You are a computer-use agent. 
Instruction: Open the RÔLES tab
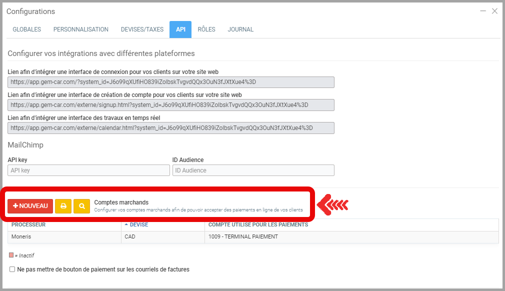206,29
